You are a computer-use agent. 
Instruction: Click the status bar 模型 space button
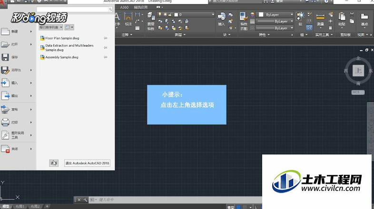[x=231, y=207]
